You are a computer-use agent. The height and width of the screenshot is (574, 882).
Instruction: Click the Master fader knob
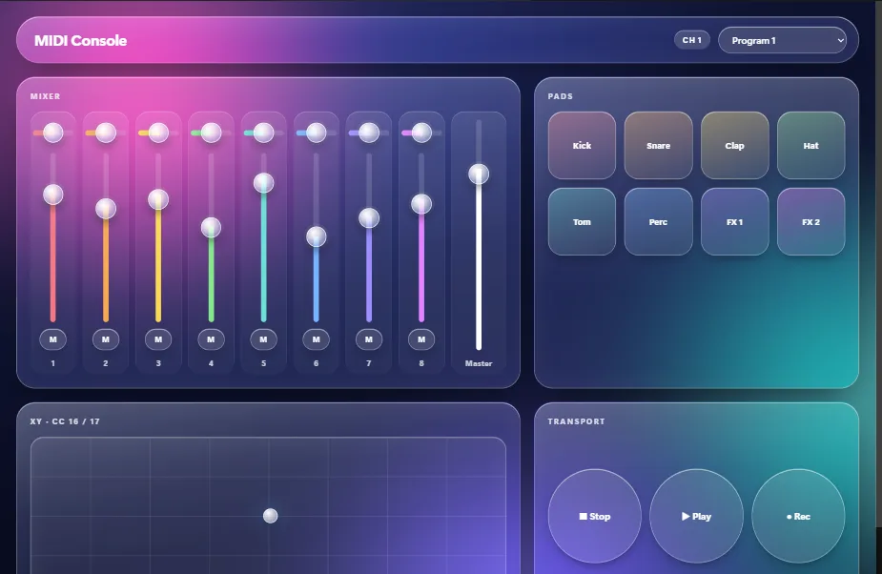(x=479, y=174)
